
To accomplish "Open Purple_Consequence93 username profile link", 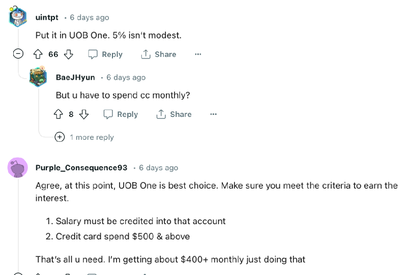I will (81, 167).
